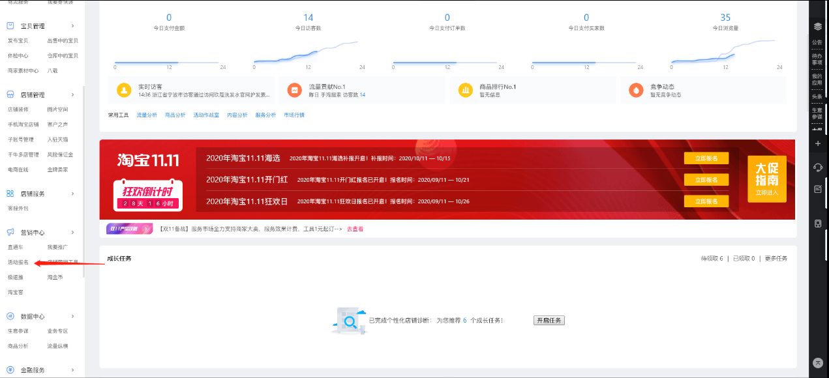Click the 营销中心 megaphone icon

(x=10, y=233)
